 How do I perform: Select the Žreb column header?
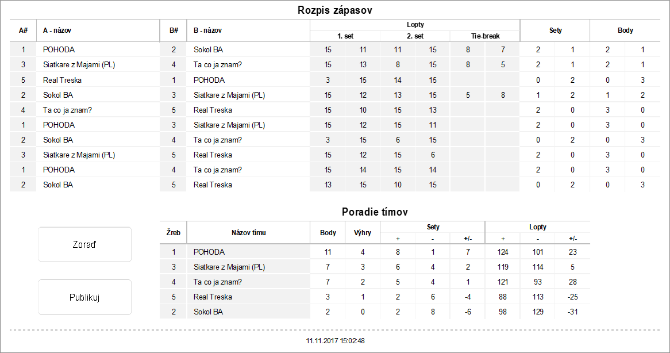point(174,233)
